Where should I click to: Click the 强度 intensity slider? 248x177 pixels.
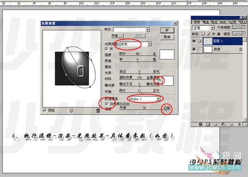coord(138,56)
